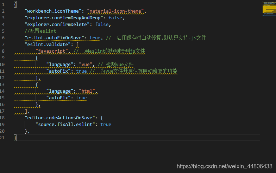Click true after source.fixAll.eslint

tap(106, 124)
